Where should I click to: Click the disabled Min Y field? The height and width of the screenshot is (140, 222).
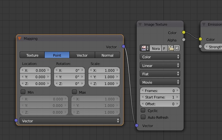point(44,105)
